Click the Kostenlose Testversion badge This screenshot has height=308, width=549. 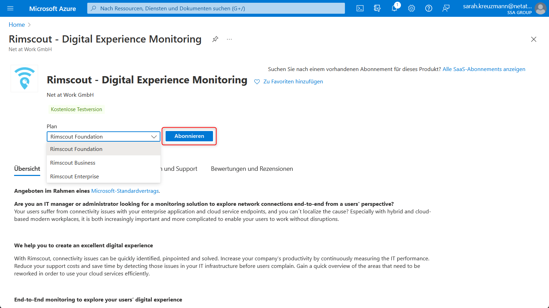coord(76,109)
